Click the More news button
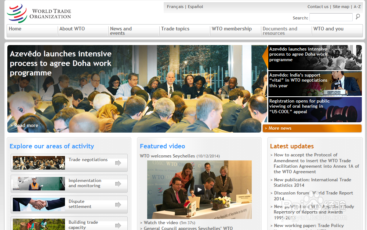367x230 pixels. click(312, 129)
